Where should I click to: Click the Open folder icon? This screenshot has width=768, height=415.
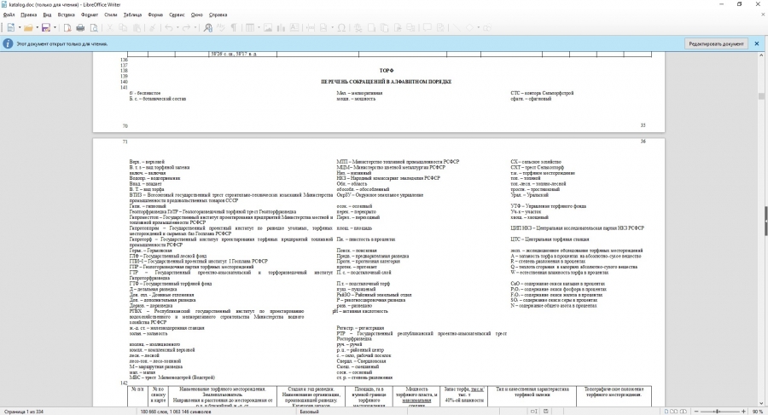pyautogui.click(x=27, y=28)
